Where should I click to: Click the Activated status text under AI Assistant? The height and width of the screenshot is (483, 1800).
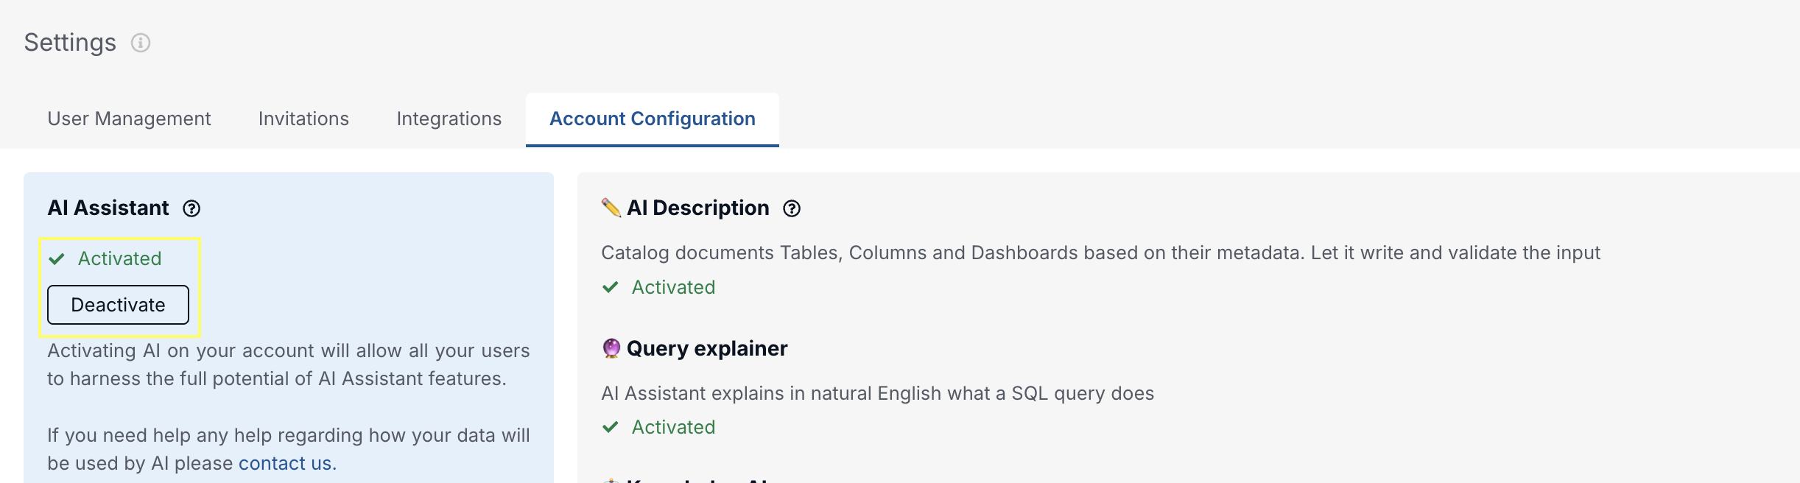(x=119, y=258)
